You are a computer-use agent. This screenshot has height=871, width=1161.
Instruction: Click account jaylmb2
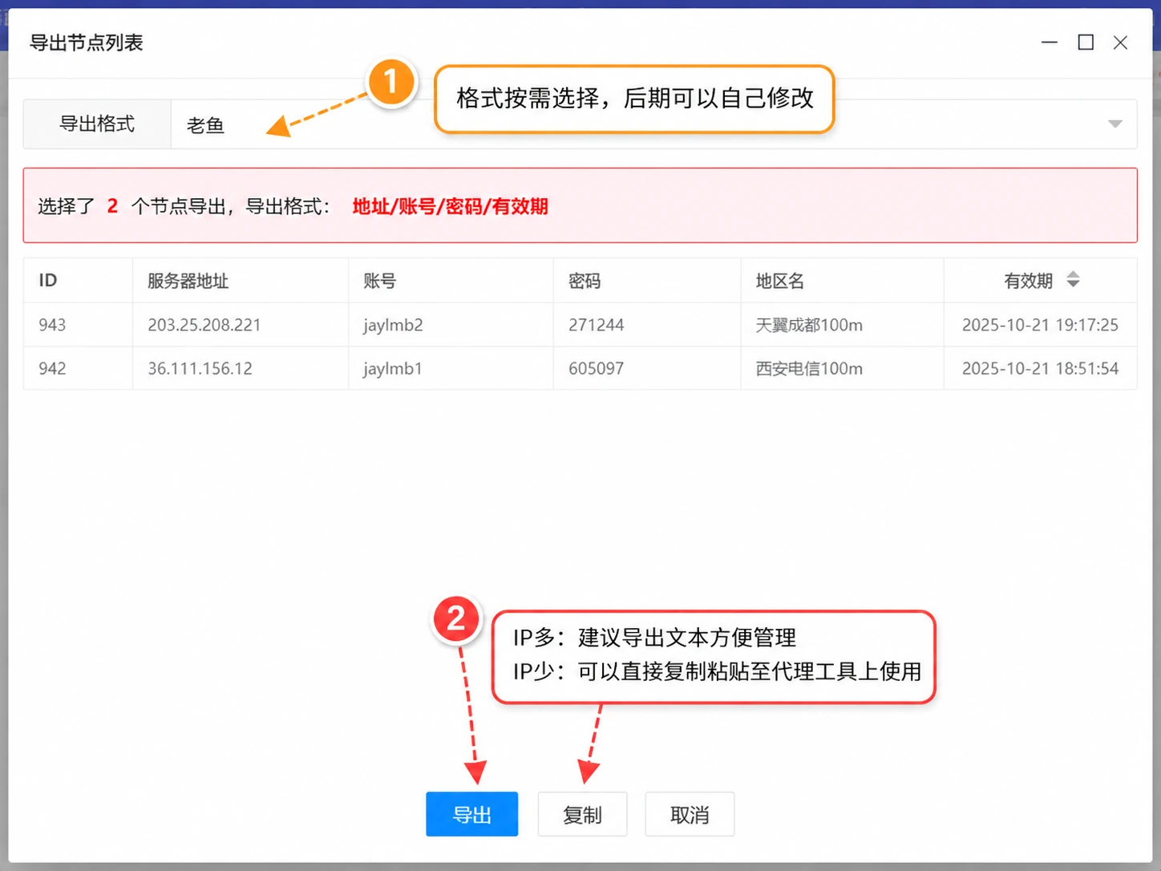393,325
